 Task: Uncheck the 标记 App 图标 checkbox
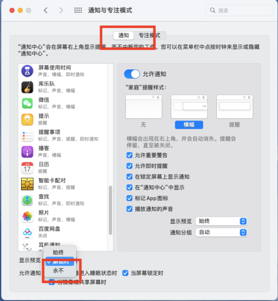[130, 198]
